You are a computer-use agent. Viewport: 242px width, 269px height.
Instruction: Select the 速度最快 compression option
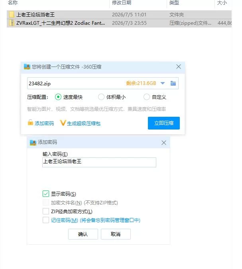[58, 97]
